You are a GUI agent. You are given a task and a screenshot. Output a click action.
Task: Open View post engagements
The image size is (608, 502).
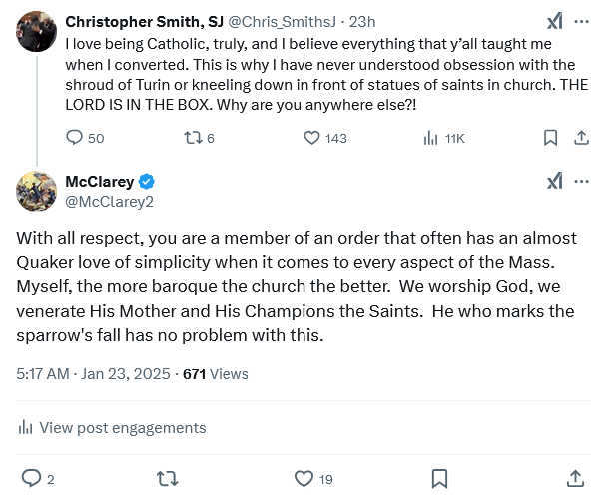point(112,427)
